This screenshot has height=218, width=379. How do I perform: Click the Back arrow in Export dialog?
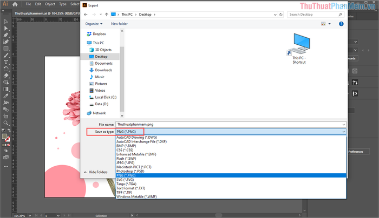(x=86, y=15)
